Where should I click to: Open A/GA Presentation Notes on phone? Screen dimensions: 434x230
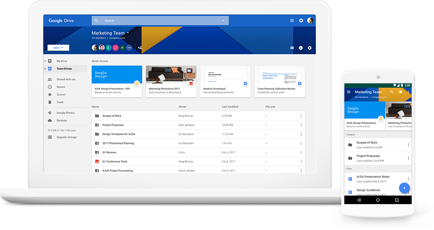(378, 179)
